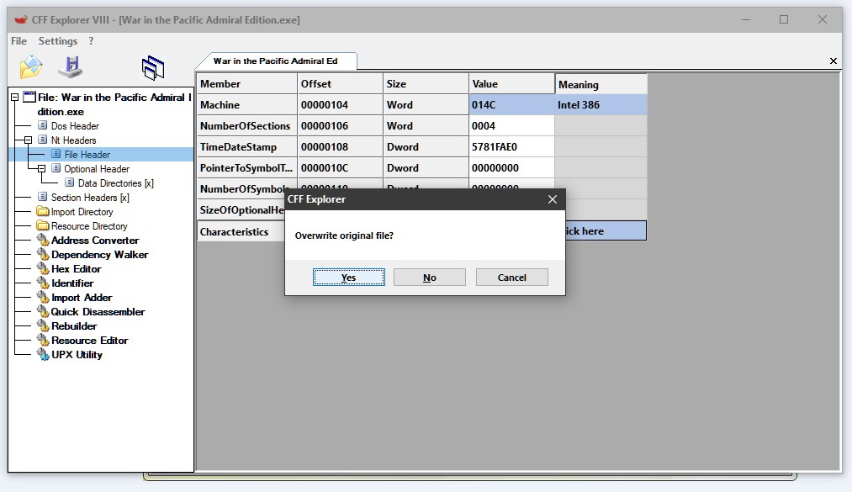Open Data Directories [x] tree entry
Viewport: 852px width, 492px height.
point(116,183)
